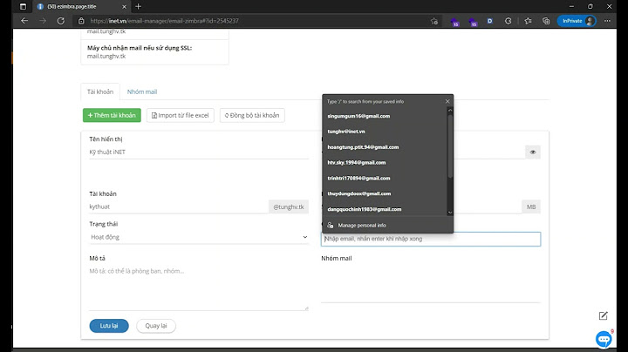Image resolution: width=628 pixels, height=352 pixels.
Task: Click the circular refresh extension icon
Action: tap(508, 21)
